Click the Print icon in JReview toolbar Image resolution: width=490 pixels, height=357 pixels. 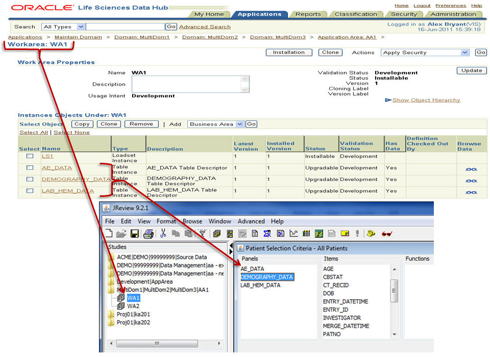tap(149, 233)
